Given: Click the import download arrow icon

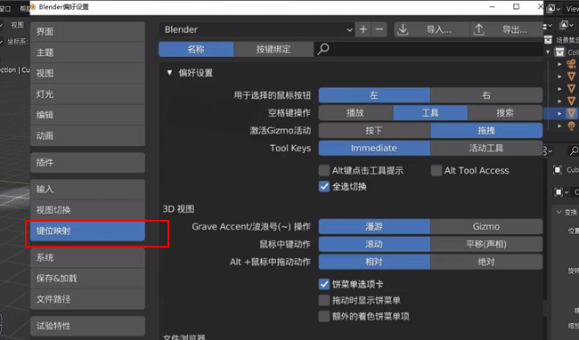Looking at the screenshot, I should [404, 29].
